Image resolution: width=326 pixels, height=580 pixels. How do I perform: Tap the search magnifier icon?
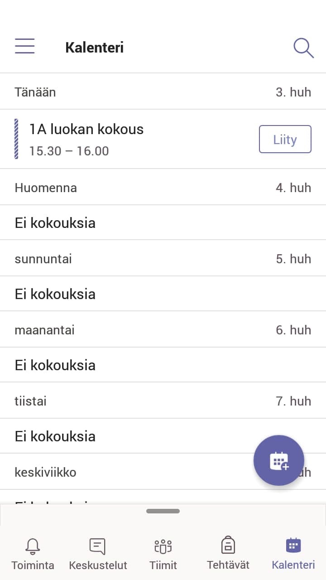point(303,48)
